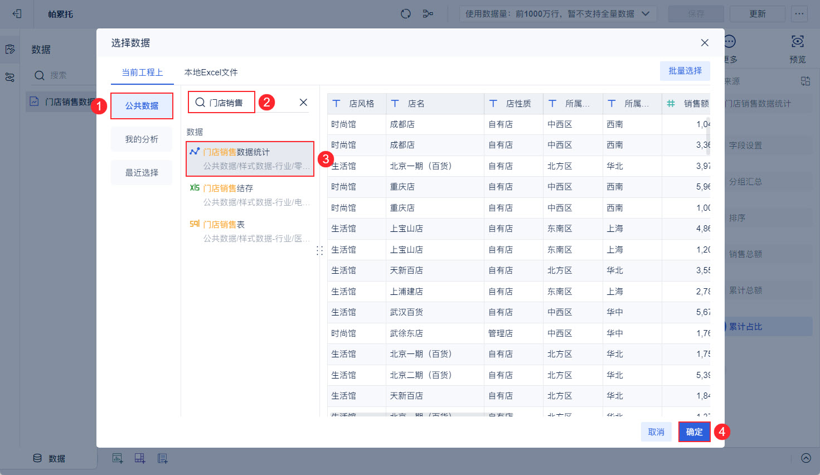Click the layout icon beside 来源

click(x=806, y=81)
